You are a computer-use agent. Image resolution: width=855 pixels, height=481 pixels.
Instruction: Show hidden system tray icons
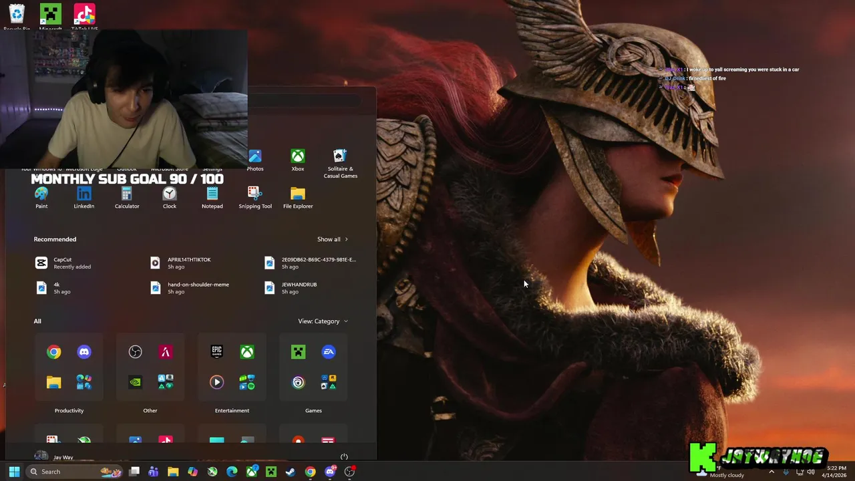tap(772, 472)
